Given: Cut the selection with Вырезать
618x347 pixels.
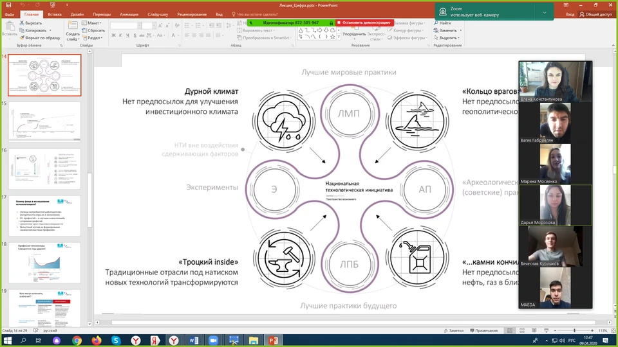Looking at the screenshot, I should pyautogui.click(x=31, y=23).
